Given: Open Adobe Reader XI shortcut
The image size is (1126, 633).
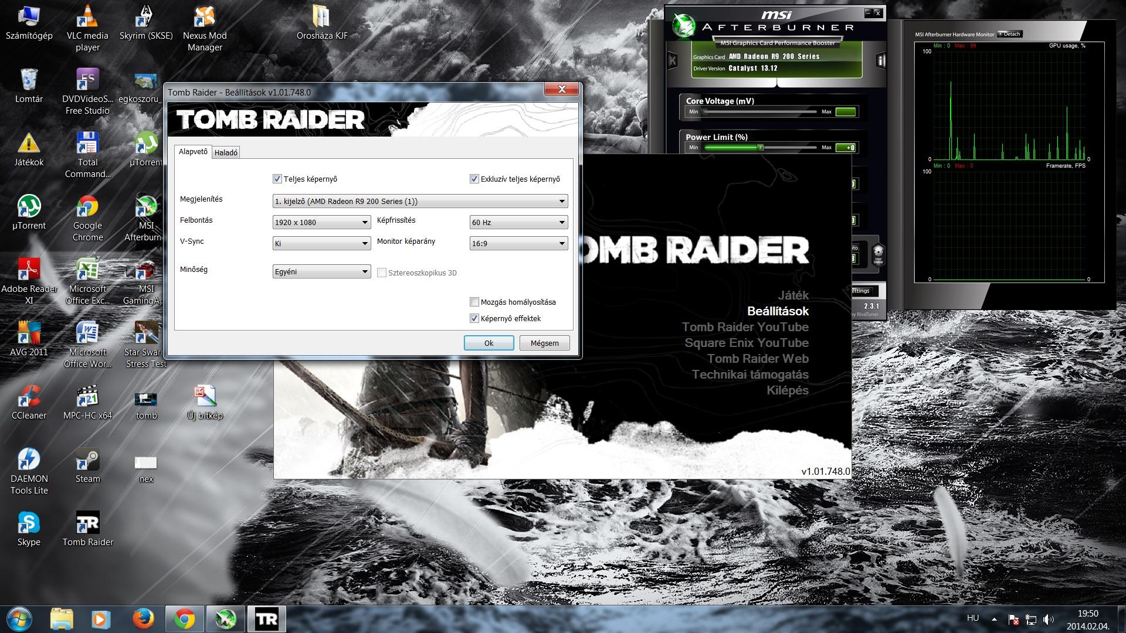Looking at the screenshot, I should [29, 281].
